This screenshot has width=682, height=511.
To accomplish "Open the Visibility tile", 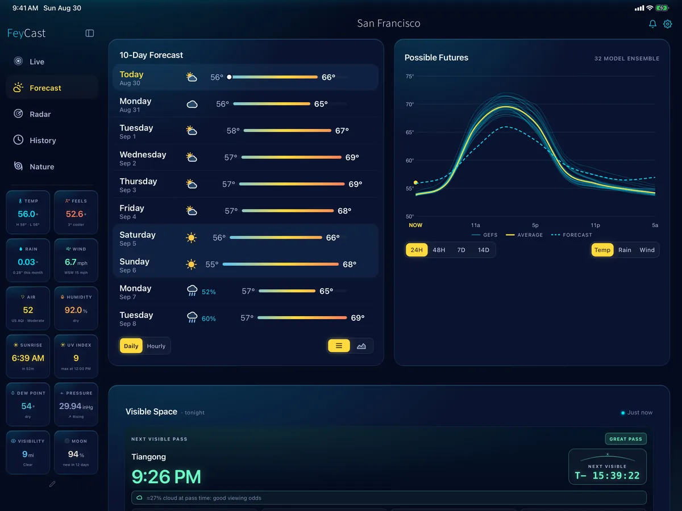I will [x=28, y=453].
